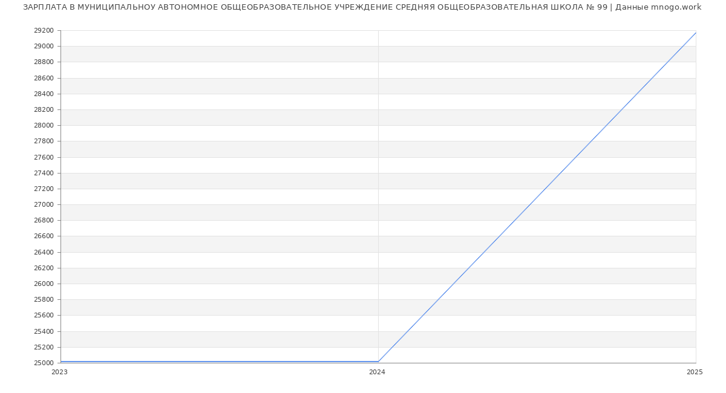This screenshot has width=726, height=393.
Task: Click the 25000 y-axis label
Action: tap(44, 363)
